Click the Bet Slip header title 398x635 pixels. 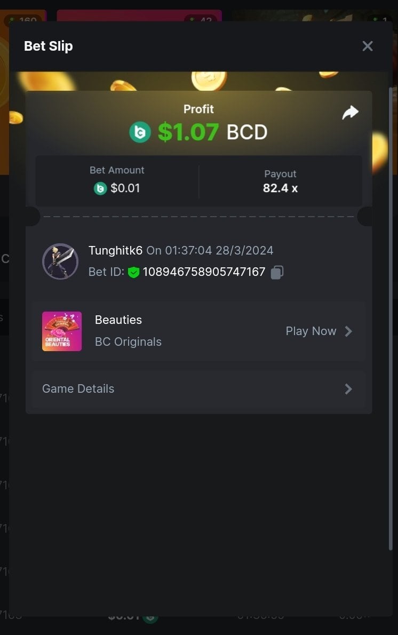pyautogui.click(x=49, y=46)
